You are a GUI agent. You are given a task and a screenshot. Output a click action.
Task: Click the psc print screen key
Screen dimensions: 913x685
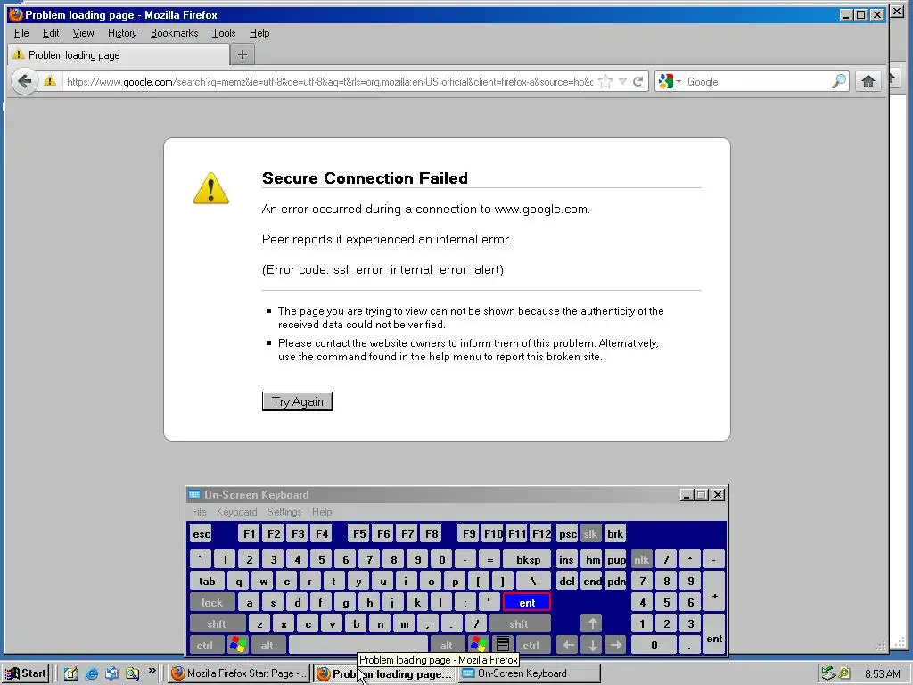[567, 533]
